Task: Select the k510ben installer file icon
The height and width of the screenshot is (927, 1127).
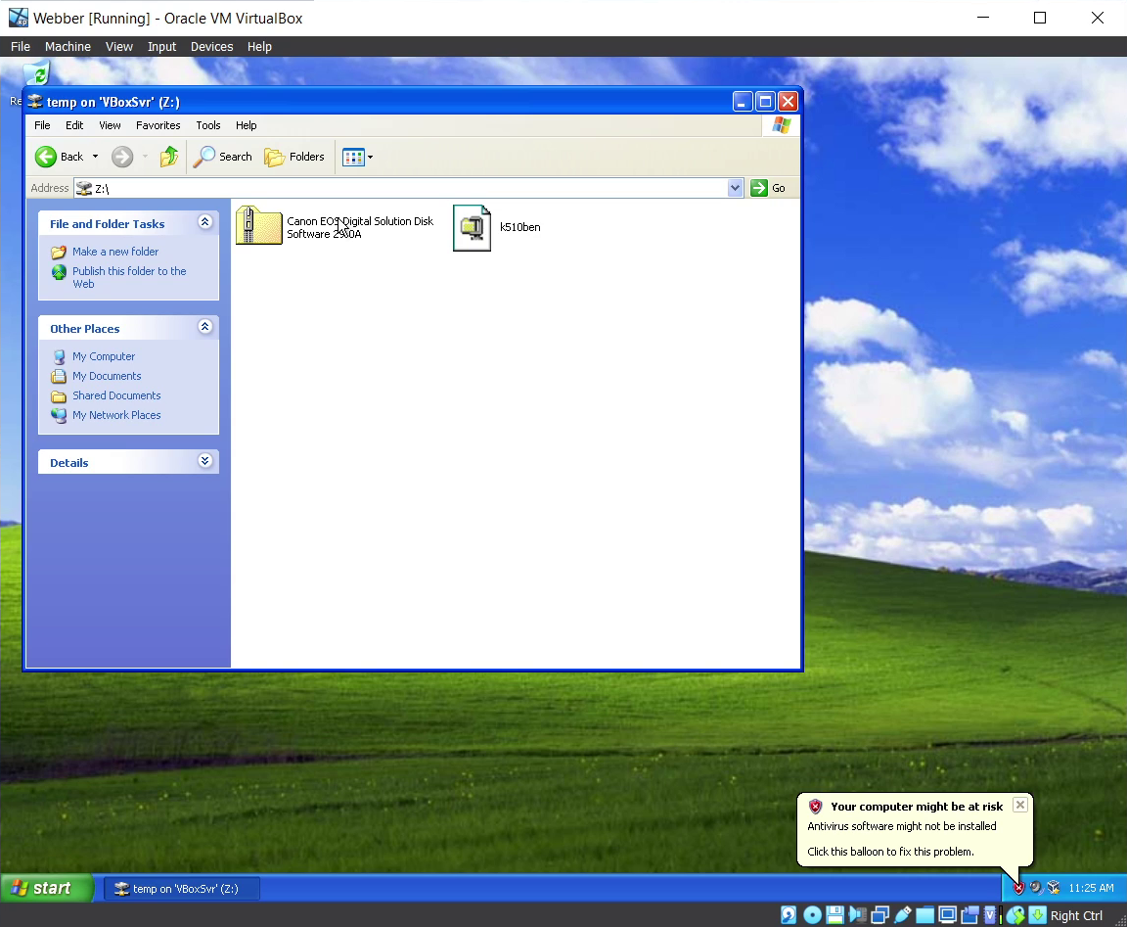Action: [x=472, y=227]
